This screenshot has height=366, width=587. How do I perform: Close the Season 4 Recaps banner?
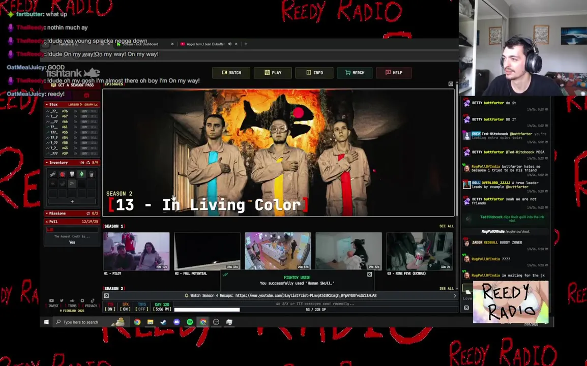coord(106,296)
